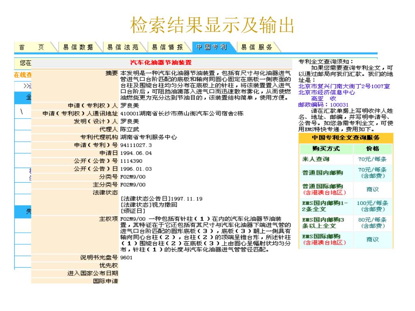Click the 申请（专利权）人 value 罗良美
The width and height of the screenshot is (415, 311).
tap(129, 106)
